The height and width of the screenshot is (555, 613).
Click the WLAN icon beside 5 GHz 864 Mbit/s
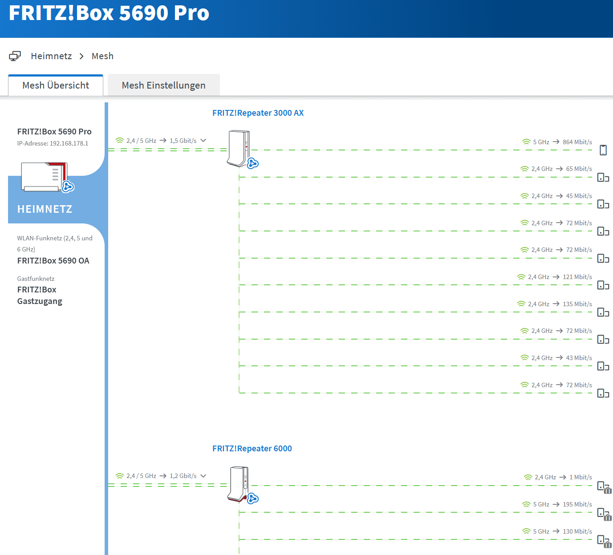pyautogui.click(x=526, y=142)
